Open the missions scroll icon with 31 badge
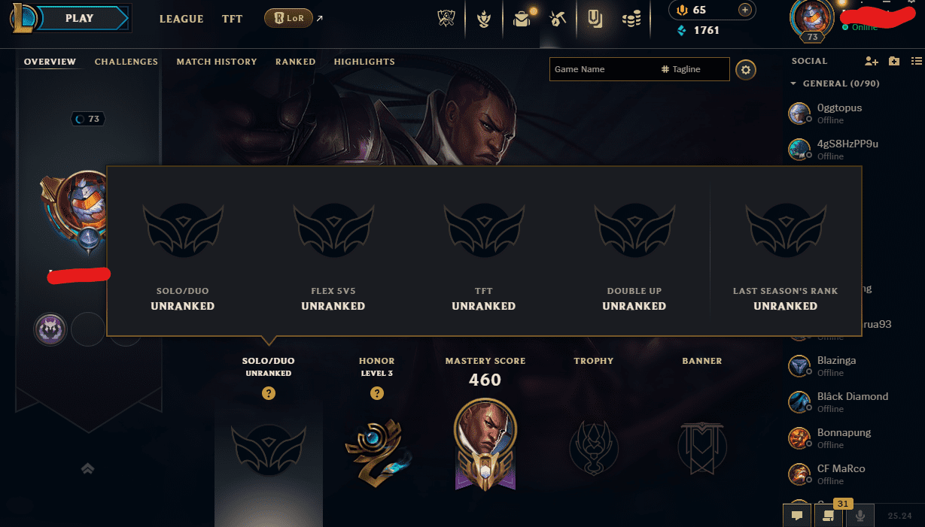Viewport: 925px width, 527px height. coord(828,516)
